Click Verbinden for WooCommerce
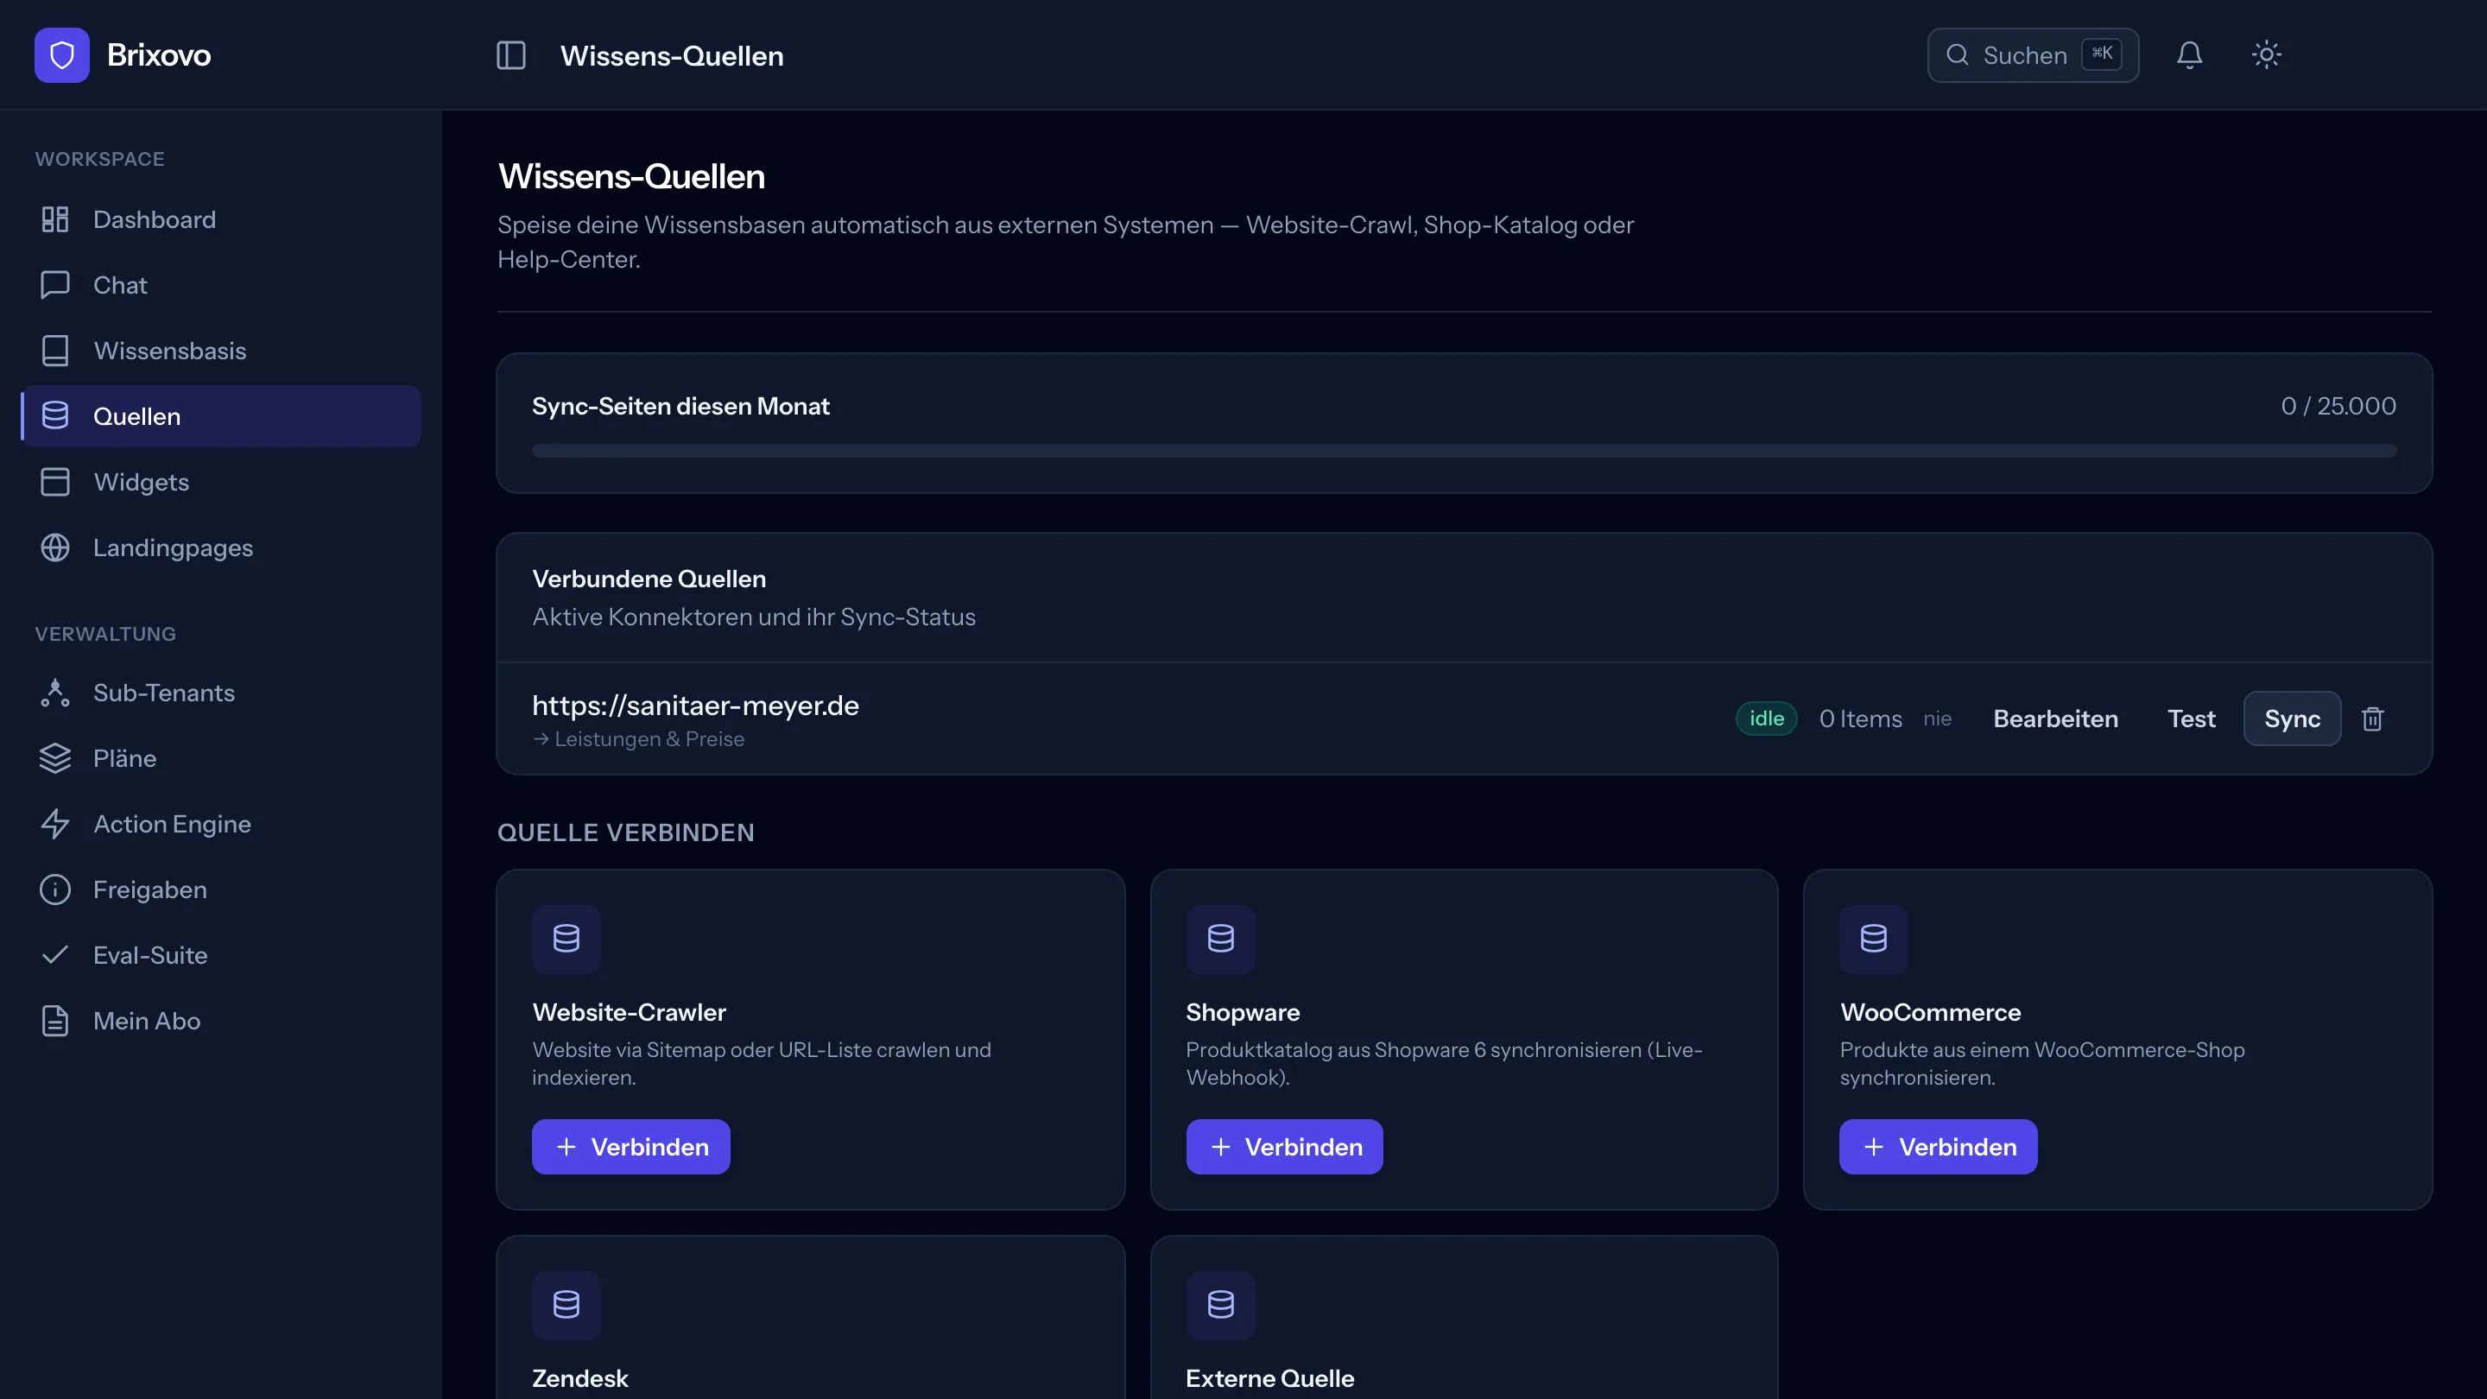This screenshot has height=1399, width=2487. [x=1938, y=1147]
